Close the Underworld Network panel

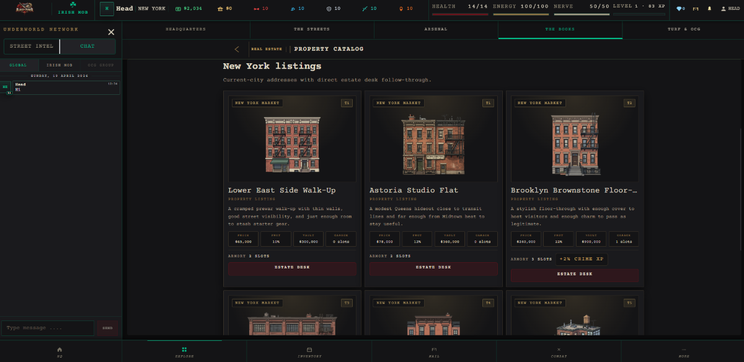click(111, 32)
